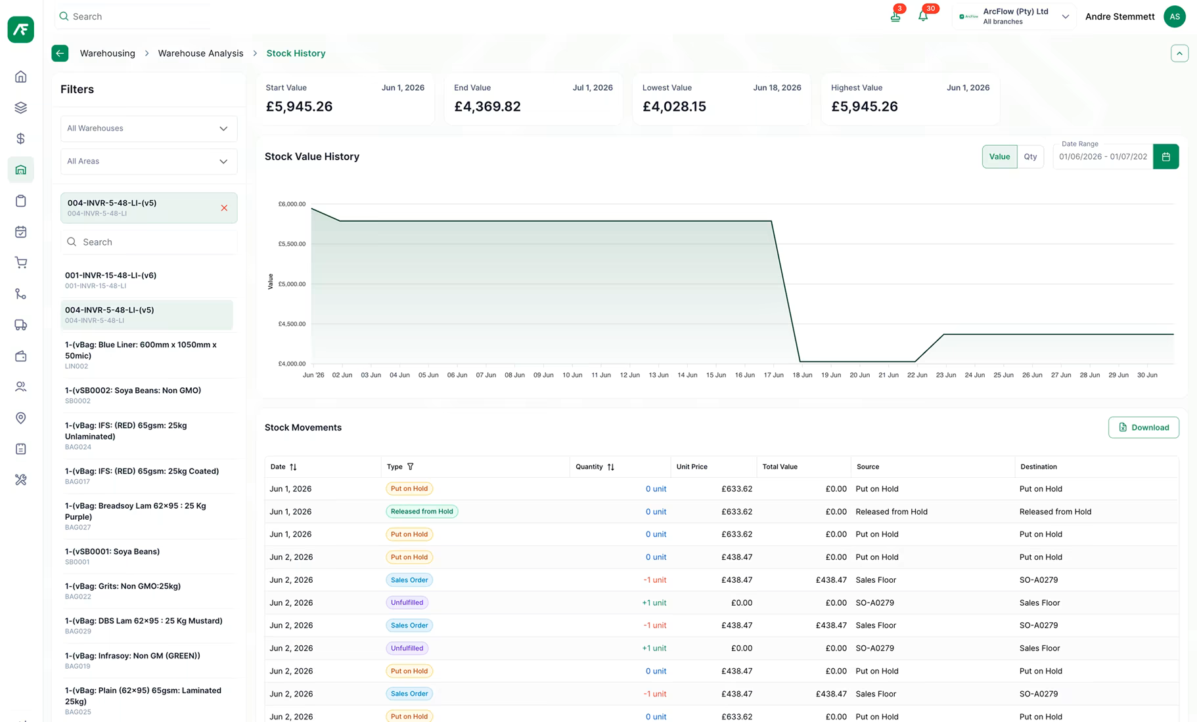
Task: Open the date range calendar picker
Action: pos(1165,157)
